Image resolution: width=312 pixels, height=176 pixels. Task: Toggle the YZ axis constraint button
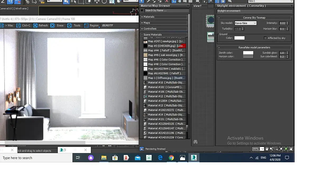(x=10, y=2)
